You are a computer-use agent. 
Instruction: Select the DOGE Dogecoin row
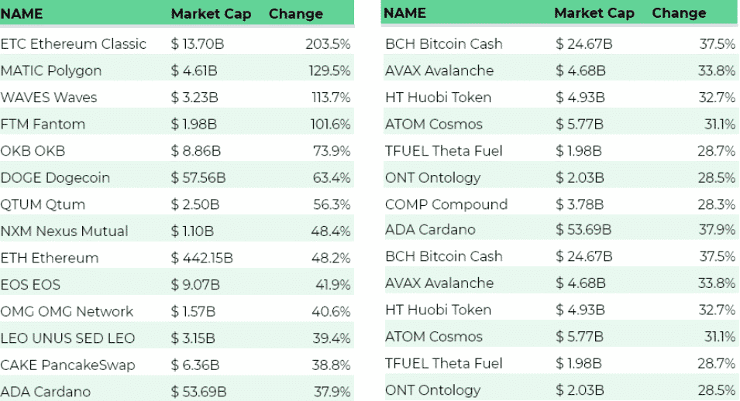(55, 177)
